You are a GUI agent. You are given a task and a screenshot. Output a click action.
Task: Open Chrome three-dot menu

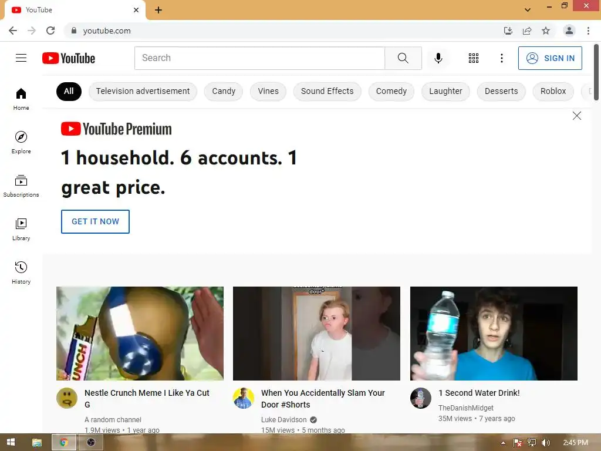(588, 31)
